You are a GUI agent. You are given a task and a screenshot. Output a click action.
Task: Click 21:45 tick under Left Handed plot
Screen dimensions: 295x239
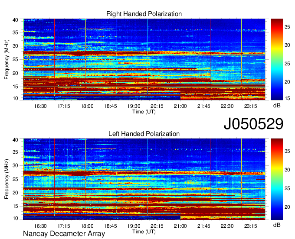coord(204,226)
